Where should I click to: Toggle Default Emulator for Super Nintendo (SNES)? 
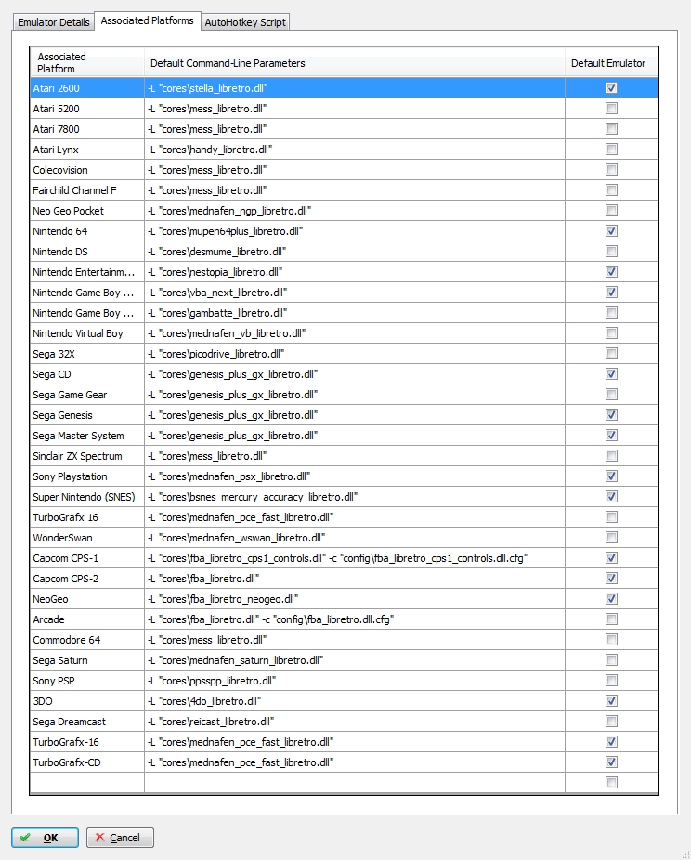(x=611, y=496)
